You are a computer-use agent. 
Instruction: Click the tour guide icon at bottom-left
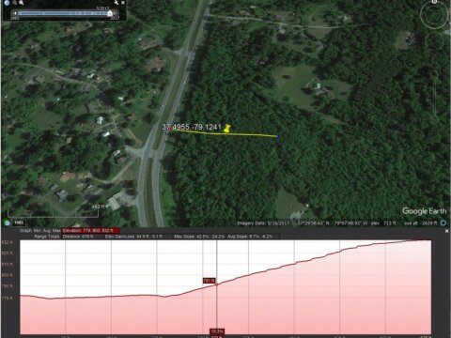click(x=7, y=223)
